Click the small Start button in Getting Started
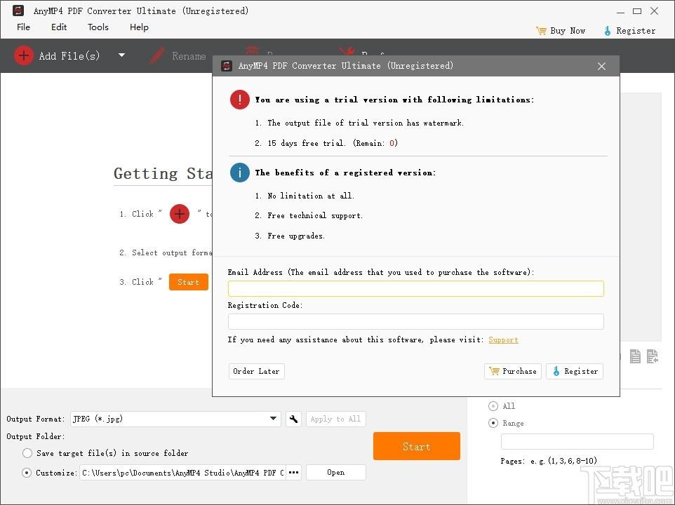This screenshot has height=505, width=675. [189, 282]
